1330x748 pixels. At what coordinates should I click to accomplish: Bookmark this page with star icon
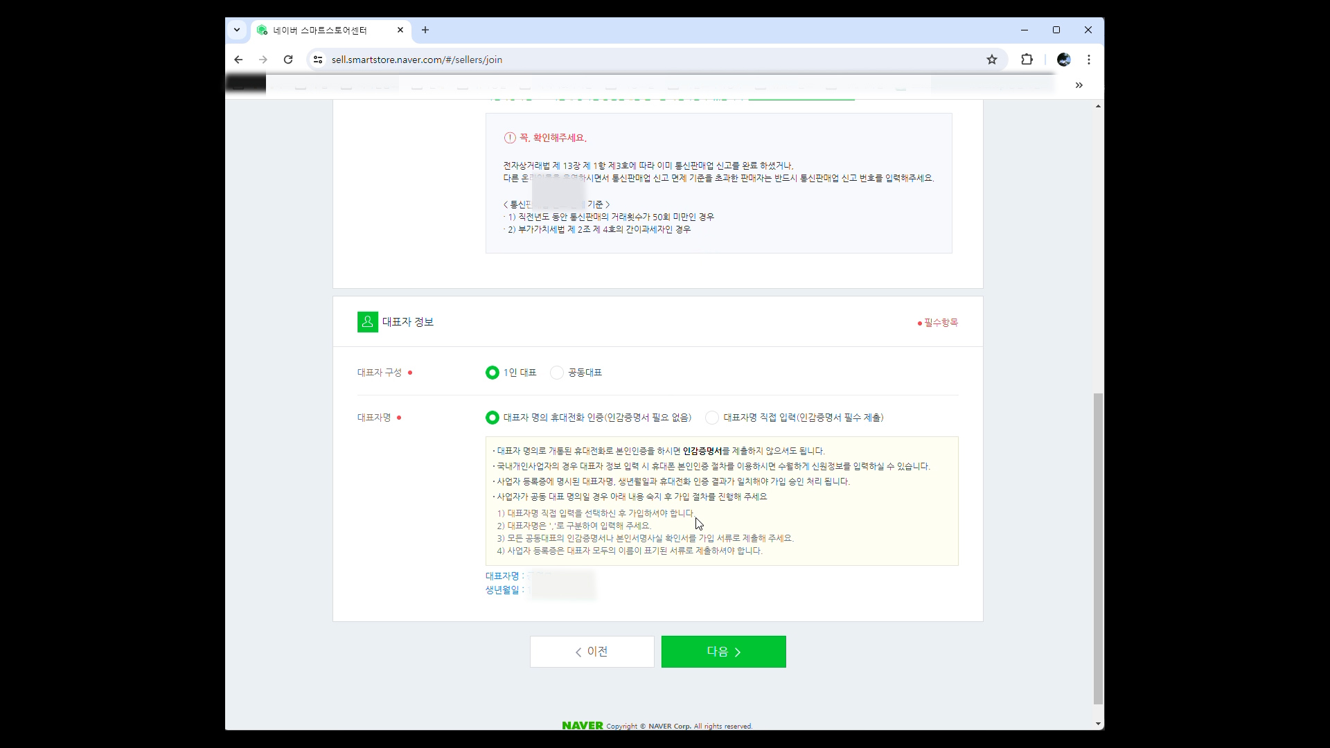click(x=991, y=60)
